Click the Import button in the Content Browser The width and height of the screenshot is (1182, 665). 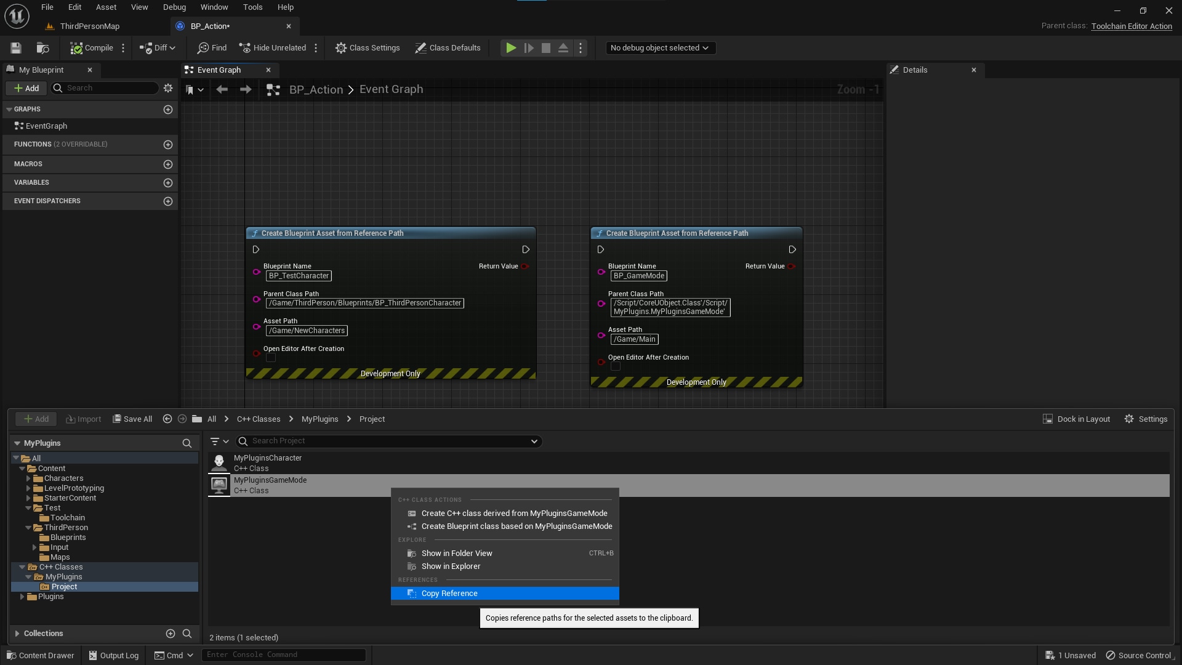tap(83, 419)
